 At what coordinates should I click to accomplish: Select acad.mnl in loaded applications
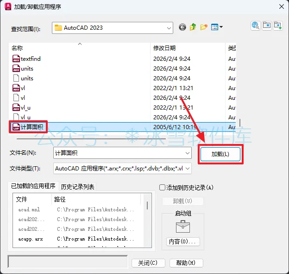click(x=29, y=209)
